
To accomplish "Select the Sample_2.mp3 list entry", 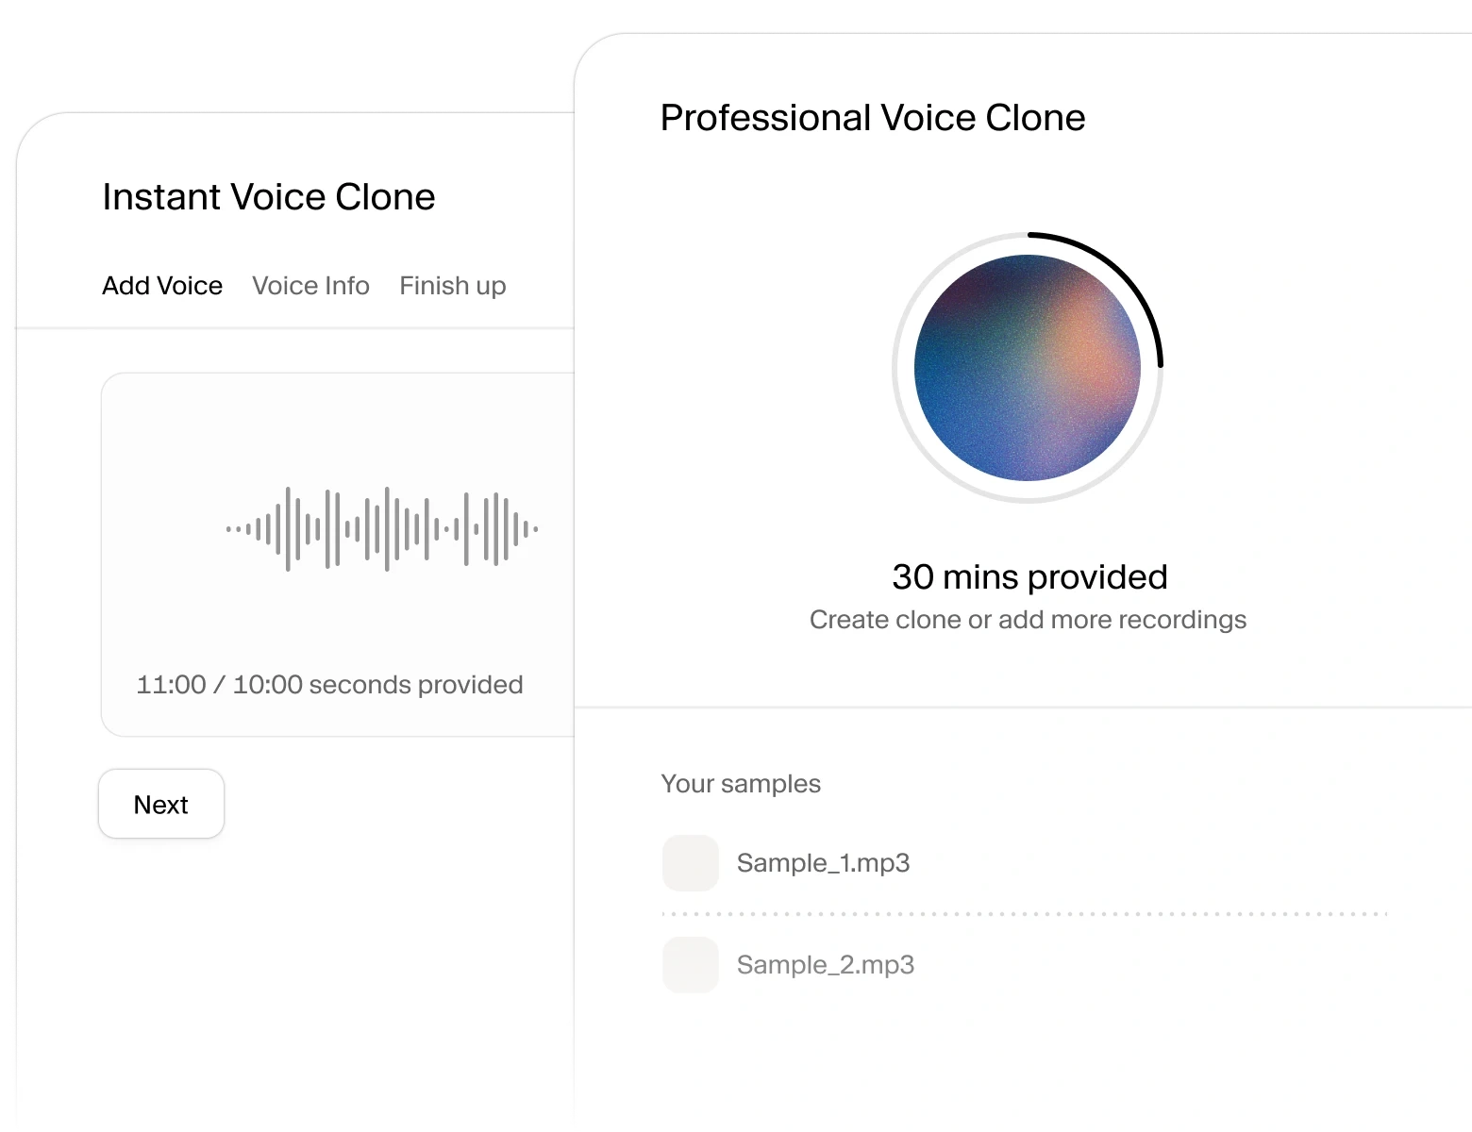I will coord(826,964).
